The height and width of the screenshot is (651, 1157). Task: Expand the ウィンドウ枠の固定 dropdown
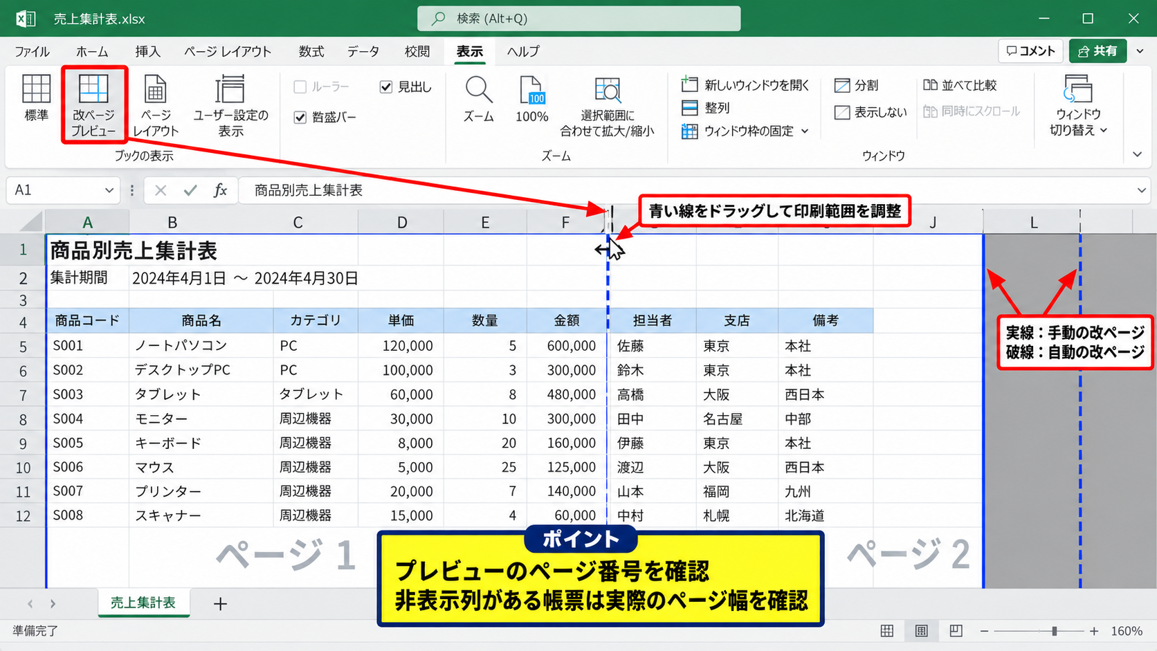pyautogui.click(x=805, y=131)
